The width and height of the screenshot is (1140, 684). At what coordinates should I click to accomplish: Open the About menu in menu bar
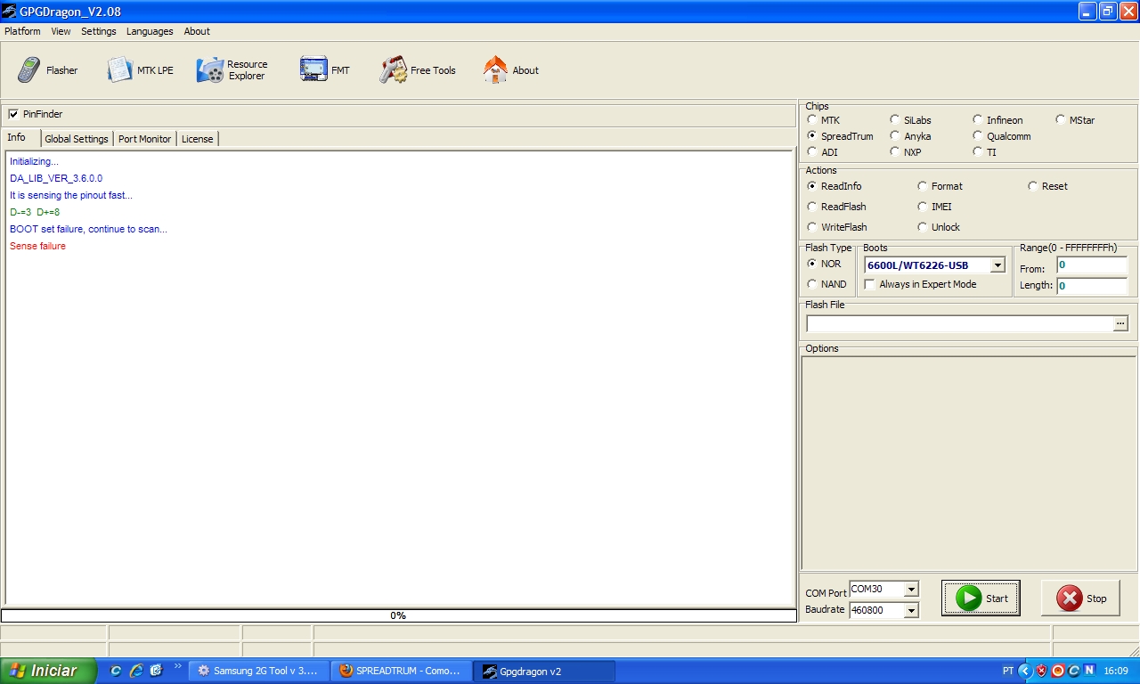pos(197,31)
